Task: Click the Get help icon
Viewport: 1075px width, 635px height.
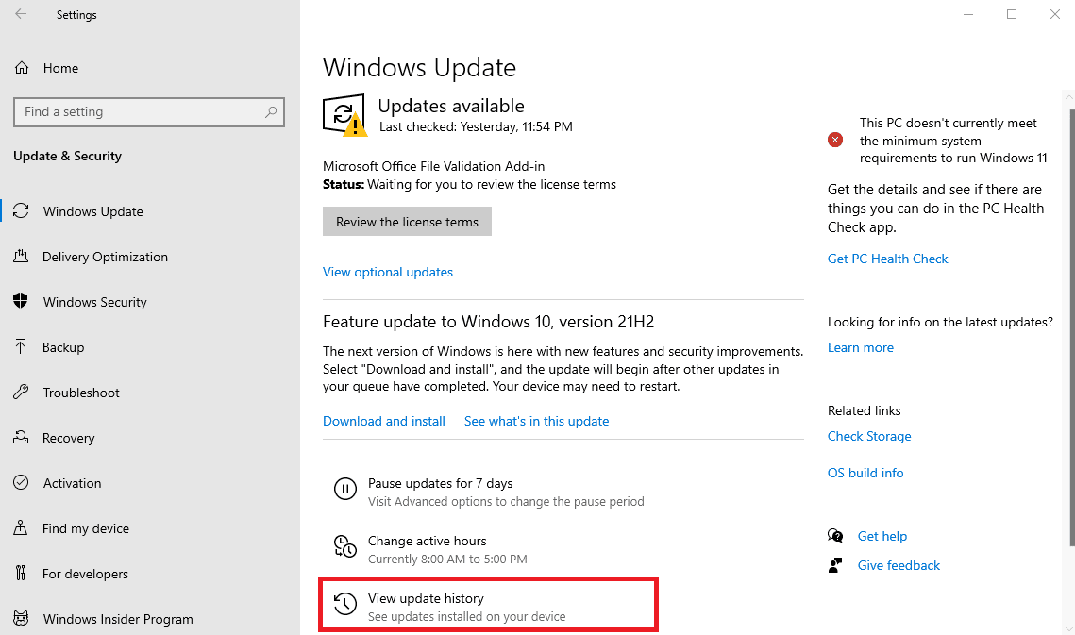Action: point(836,535)
